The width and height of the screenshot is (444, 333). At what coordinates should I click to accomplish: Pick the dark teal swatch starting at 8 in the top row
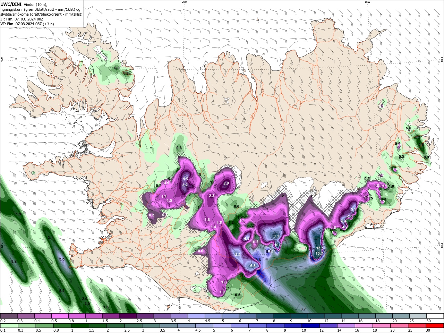(282, 316)
